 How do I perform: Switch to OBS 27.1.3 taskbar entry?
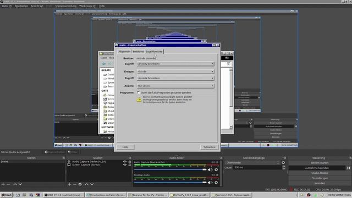point(64,195)
